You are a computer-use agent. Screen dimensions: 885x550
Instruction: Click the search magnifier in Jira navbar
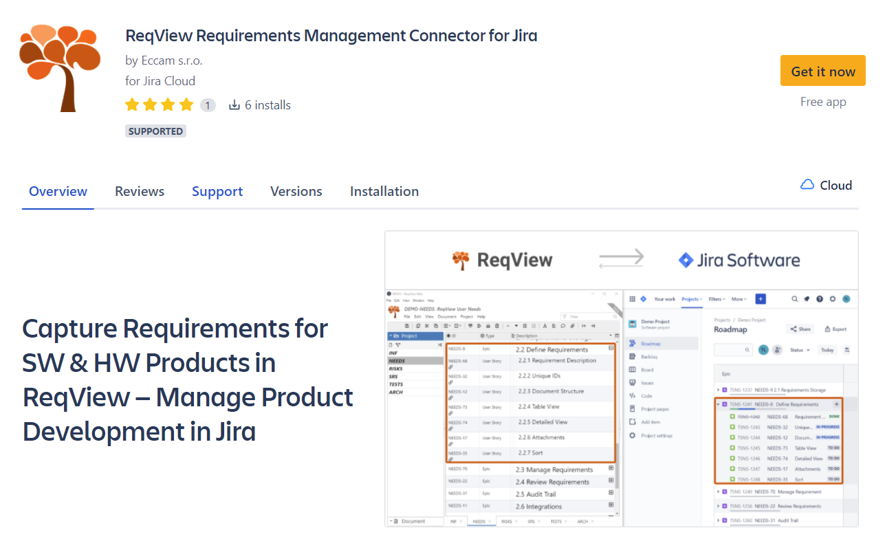794,299
